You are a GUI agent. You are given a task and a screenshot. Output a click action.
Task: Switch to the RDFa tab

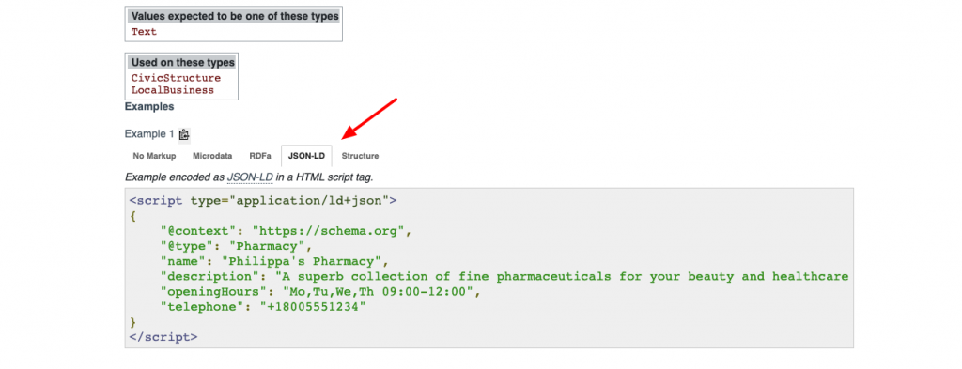pyautogui.click(x=260, y=156)
